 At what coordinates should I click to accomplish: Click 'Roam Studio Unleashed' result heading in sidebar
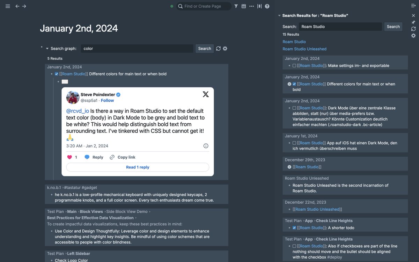pyautogui.click(x=307, y=179)
